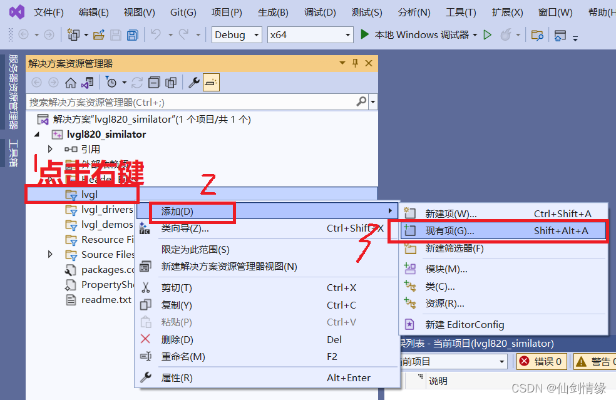
Task: Click 添加(D) context menu entry
Action: click(x=267, y=212)
